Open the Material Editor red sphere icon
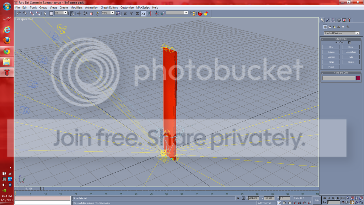364x205 pixels. pos(200,14)
